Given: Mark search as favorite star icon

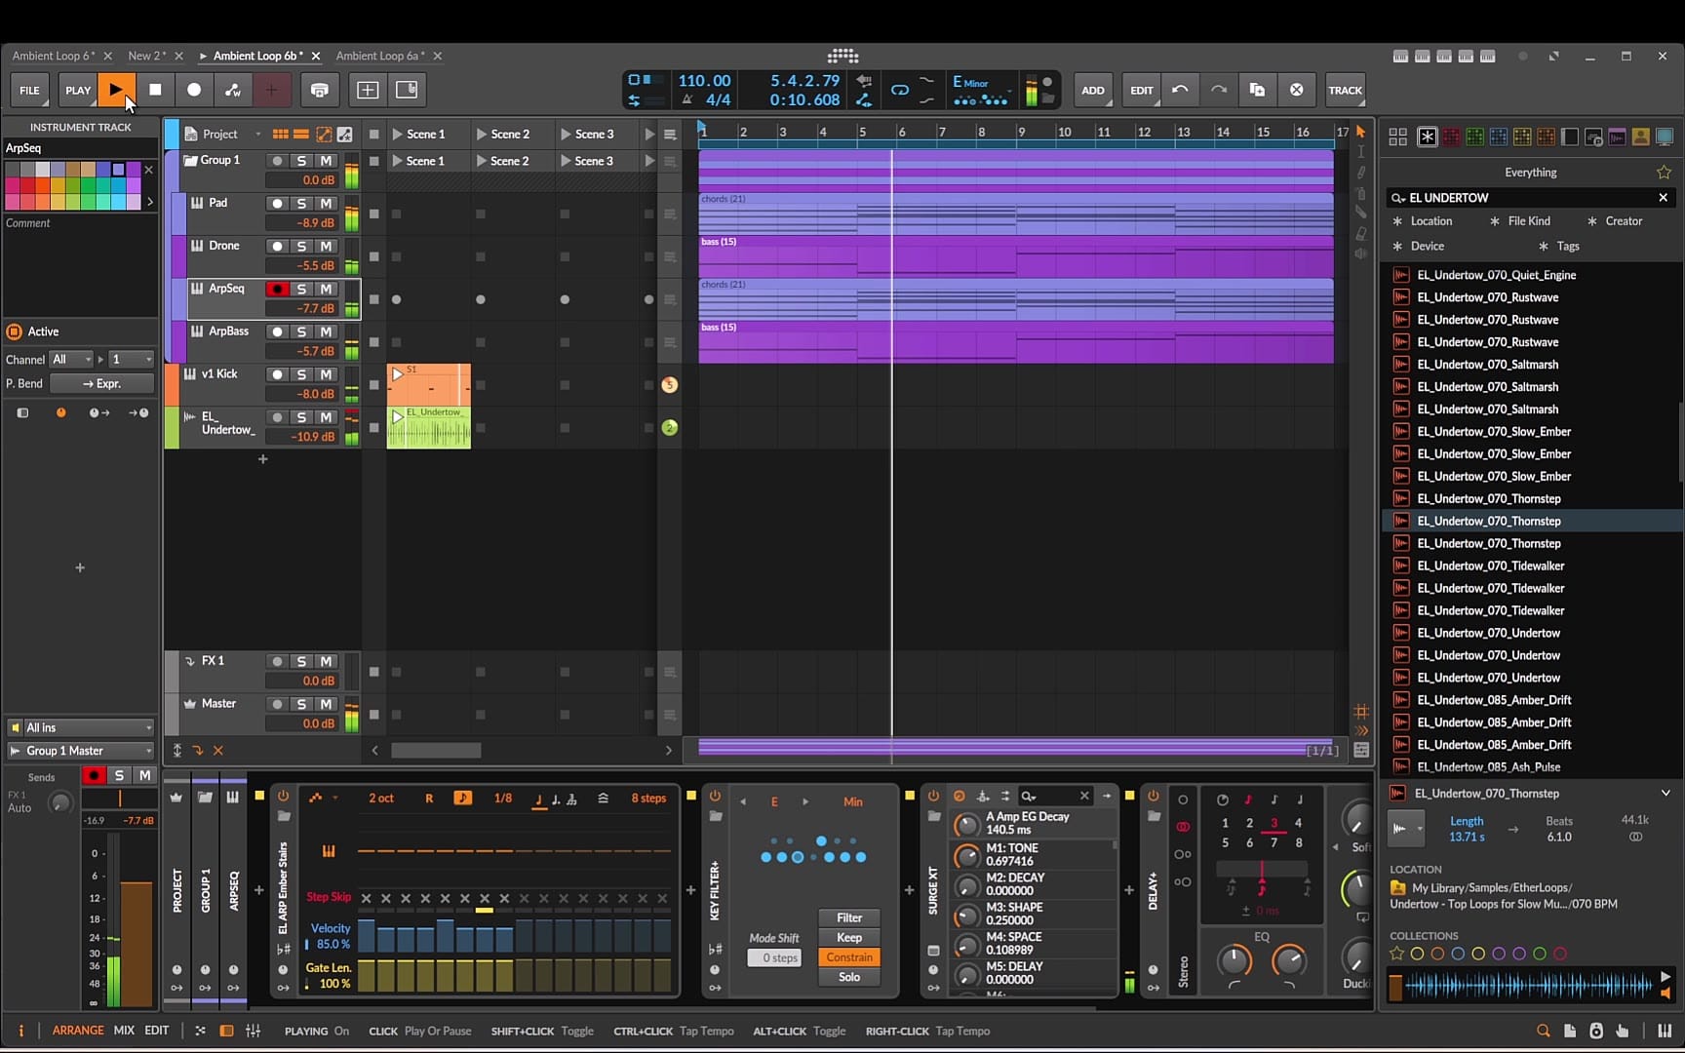Looking at the screenshot, I should pos(1664,173).
